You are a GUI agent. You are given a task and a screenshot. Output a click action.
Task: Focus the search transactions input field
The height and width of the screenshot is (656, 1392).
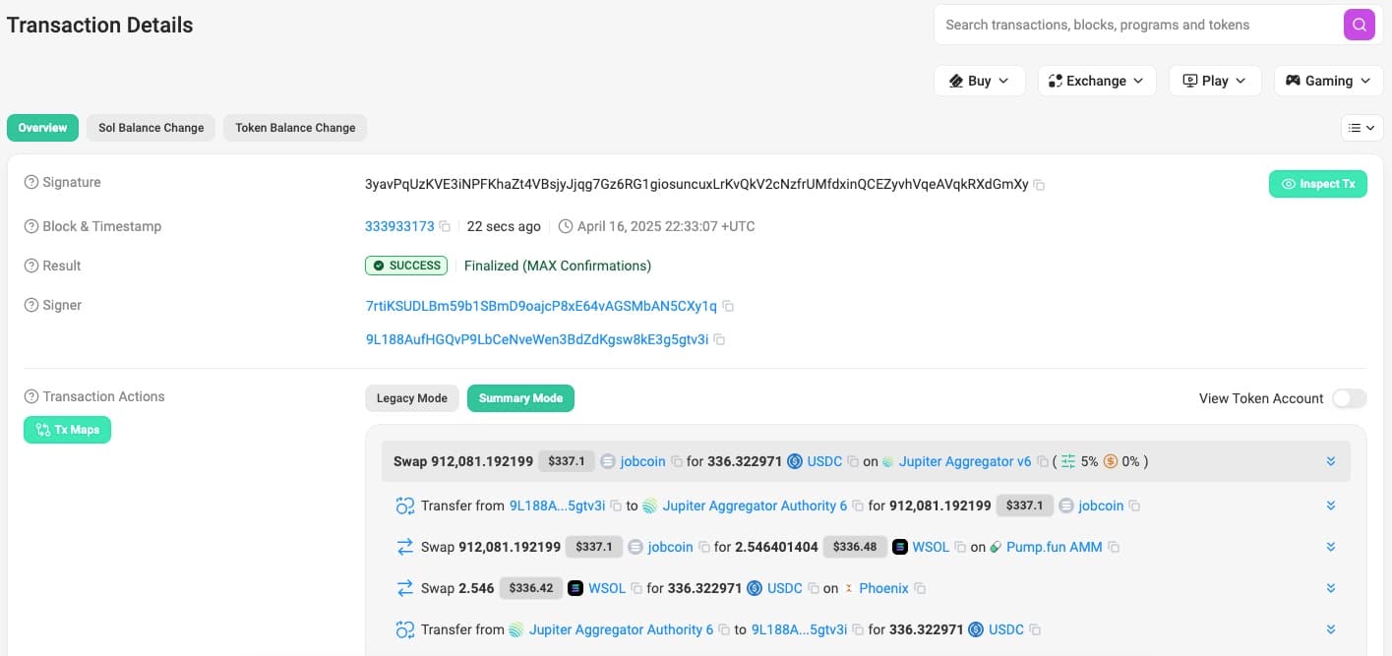click(x=1138, y=25)
